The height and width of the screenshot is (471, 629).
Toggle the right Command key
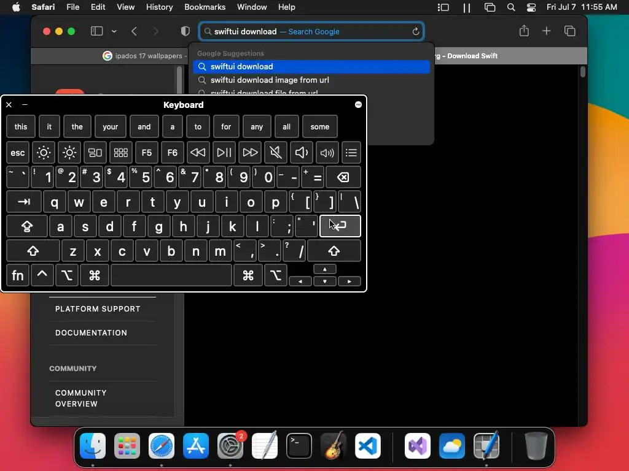click(248, 275)
